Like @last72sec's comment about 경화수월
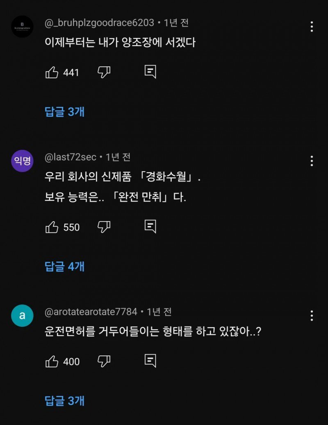328x425 pixels. point(52,227)
